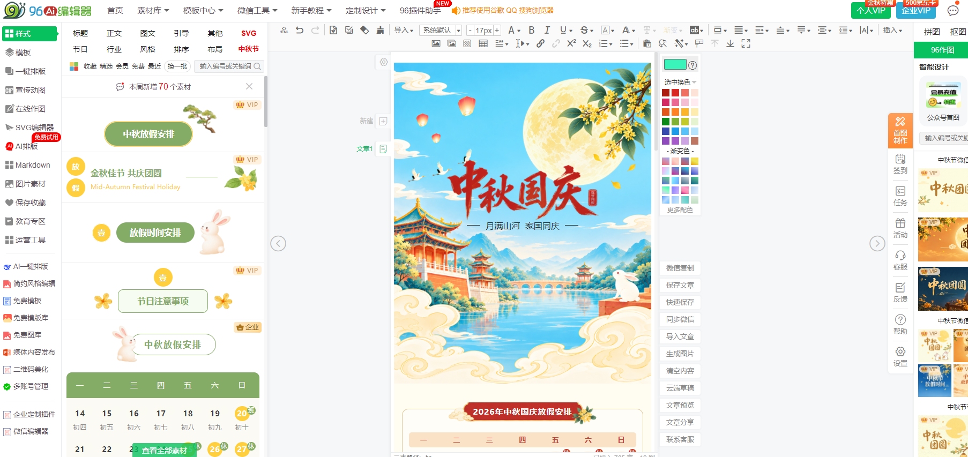
Task: Open the 签到 sign-in panel
Action: point(900,164)
